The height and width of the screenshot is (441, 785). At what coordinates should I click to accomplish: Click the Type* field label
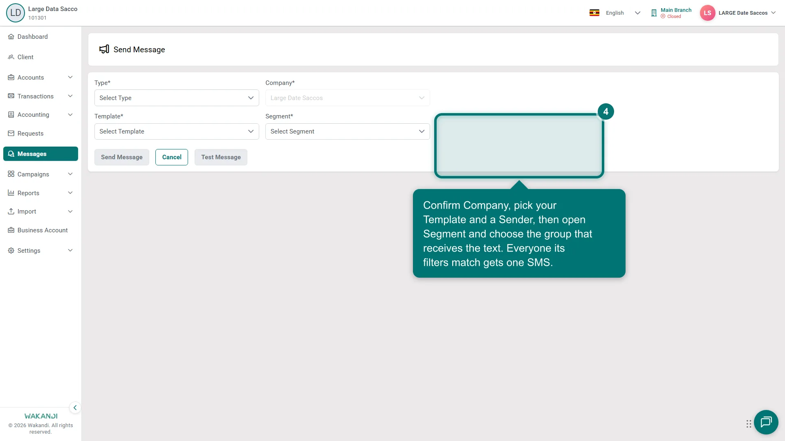tap(102, 83)
